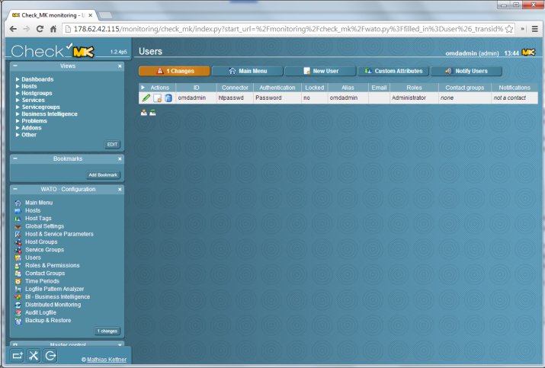Reload the page in the browser
Viewport: 545px width, 368px height.
[40, 29]
